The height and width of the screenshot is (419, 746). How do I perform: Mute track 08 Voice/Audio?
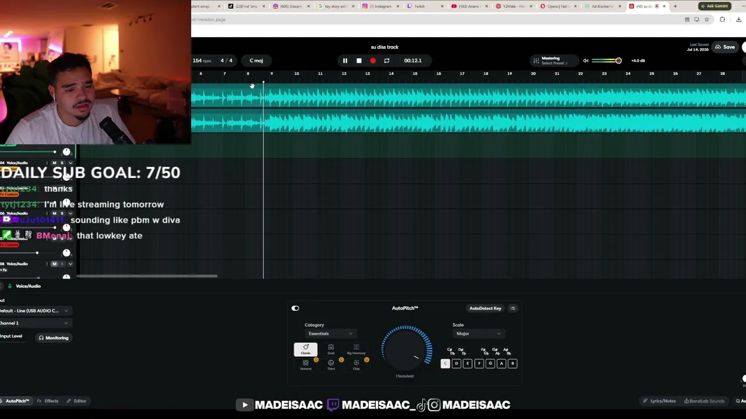pos(54,264)
